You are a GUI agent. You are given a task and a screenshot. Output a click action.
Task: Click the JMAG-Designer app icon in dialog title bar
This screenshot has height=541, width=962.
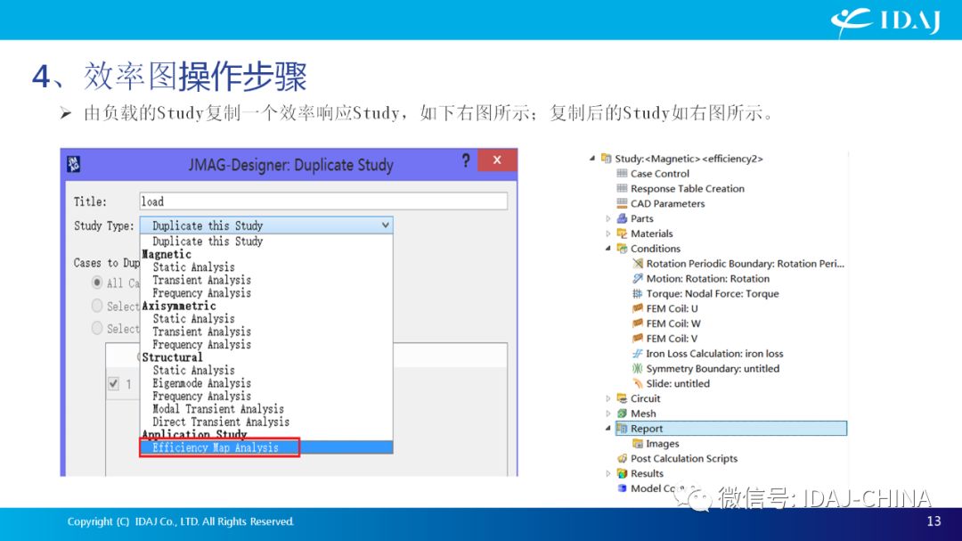click(74, 164)
